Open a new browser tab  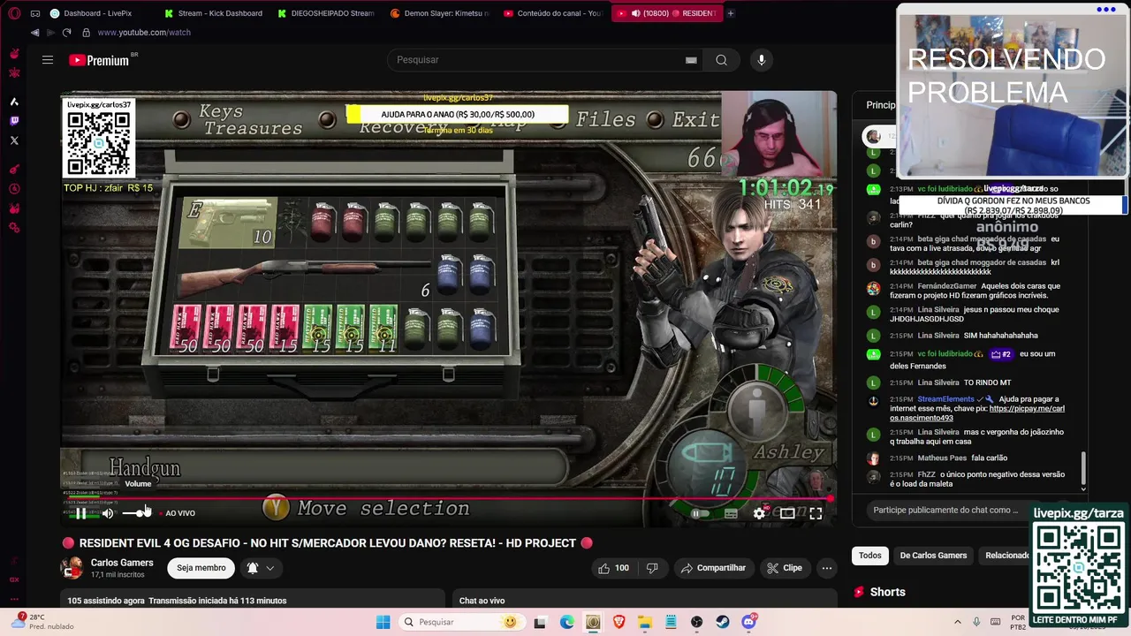pos(730,13)
